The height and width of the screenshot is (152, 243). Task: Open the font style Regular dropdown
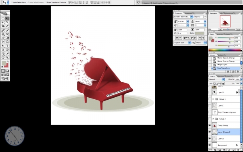(x=205, y=17)
